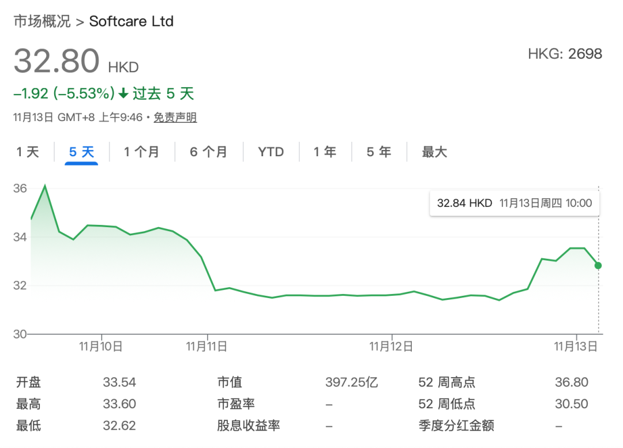Click the 52 周高点 value 36.80
623x448 pixels.
571,382
